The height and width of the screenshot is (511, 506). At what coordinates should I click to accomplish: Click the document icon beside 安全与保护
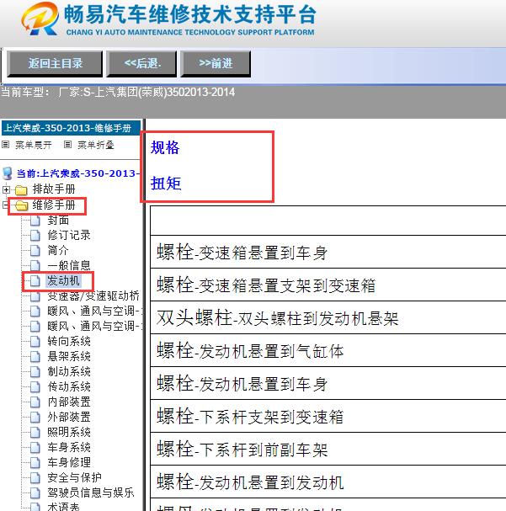35,478
